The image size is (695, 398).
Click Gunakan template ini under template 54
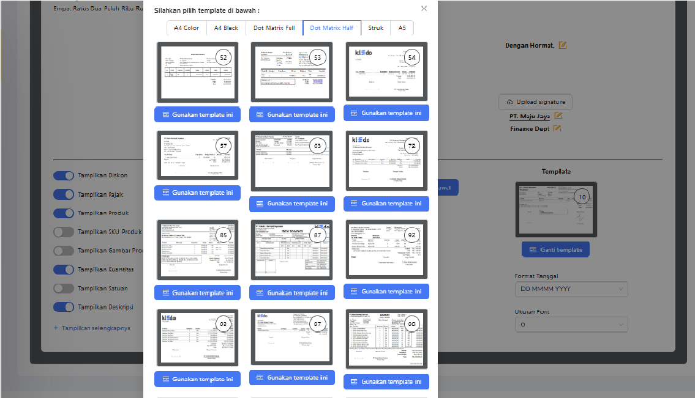coord(386,112)
